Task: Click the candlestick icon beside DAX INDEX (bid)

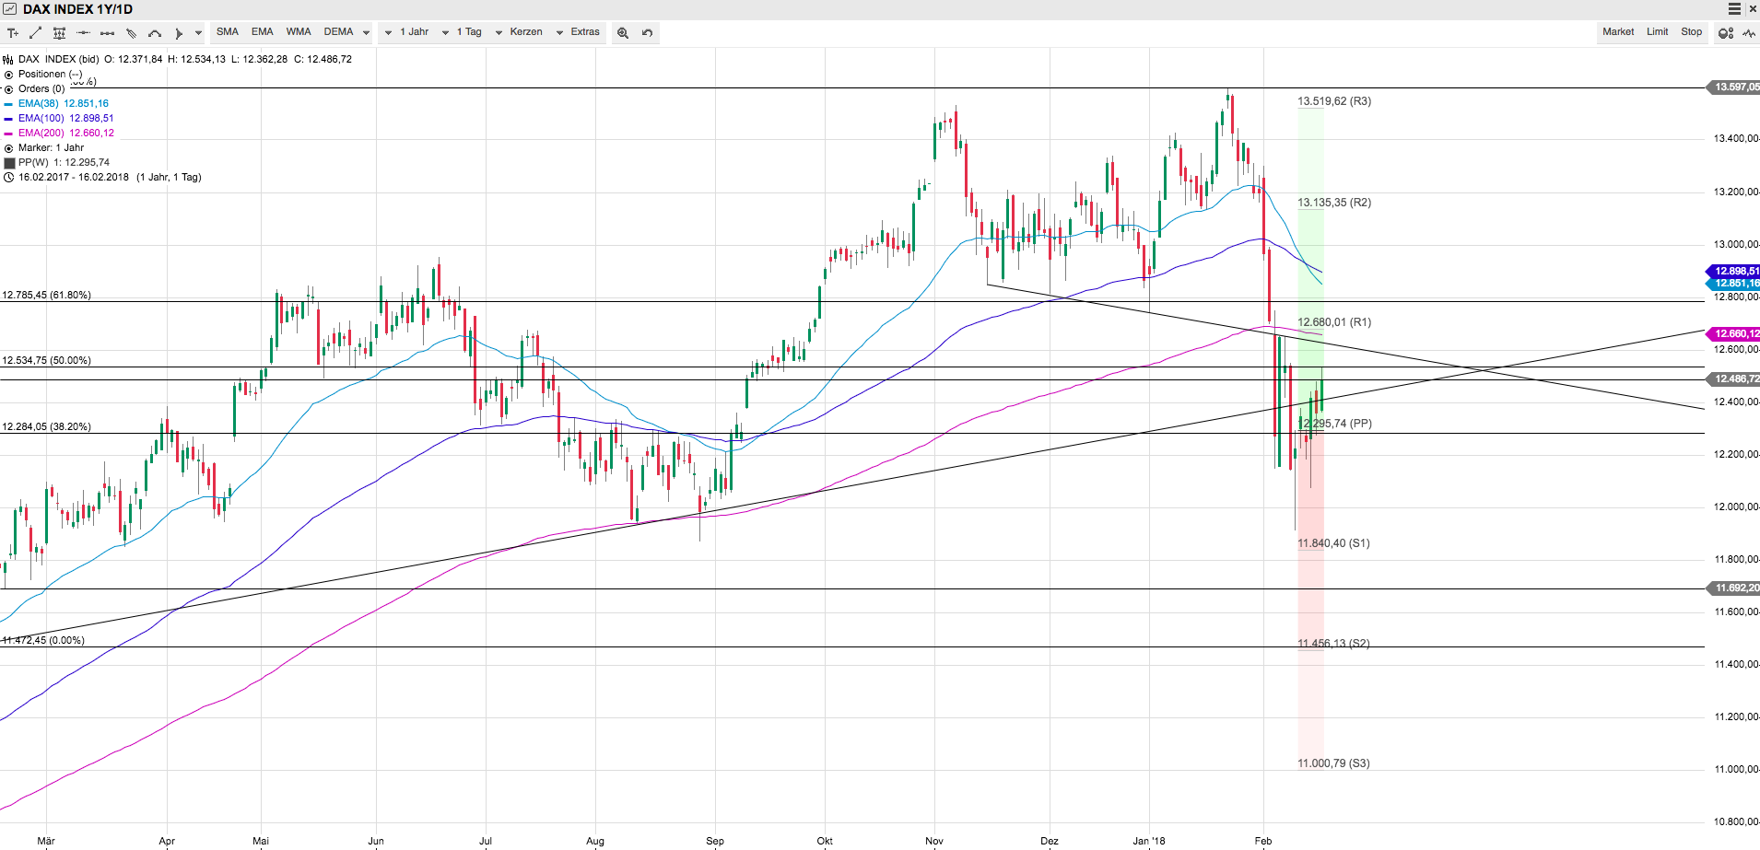Action: [x=8, y=59]
